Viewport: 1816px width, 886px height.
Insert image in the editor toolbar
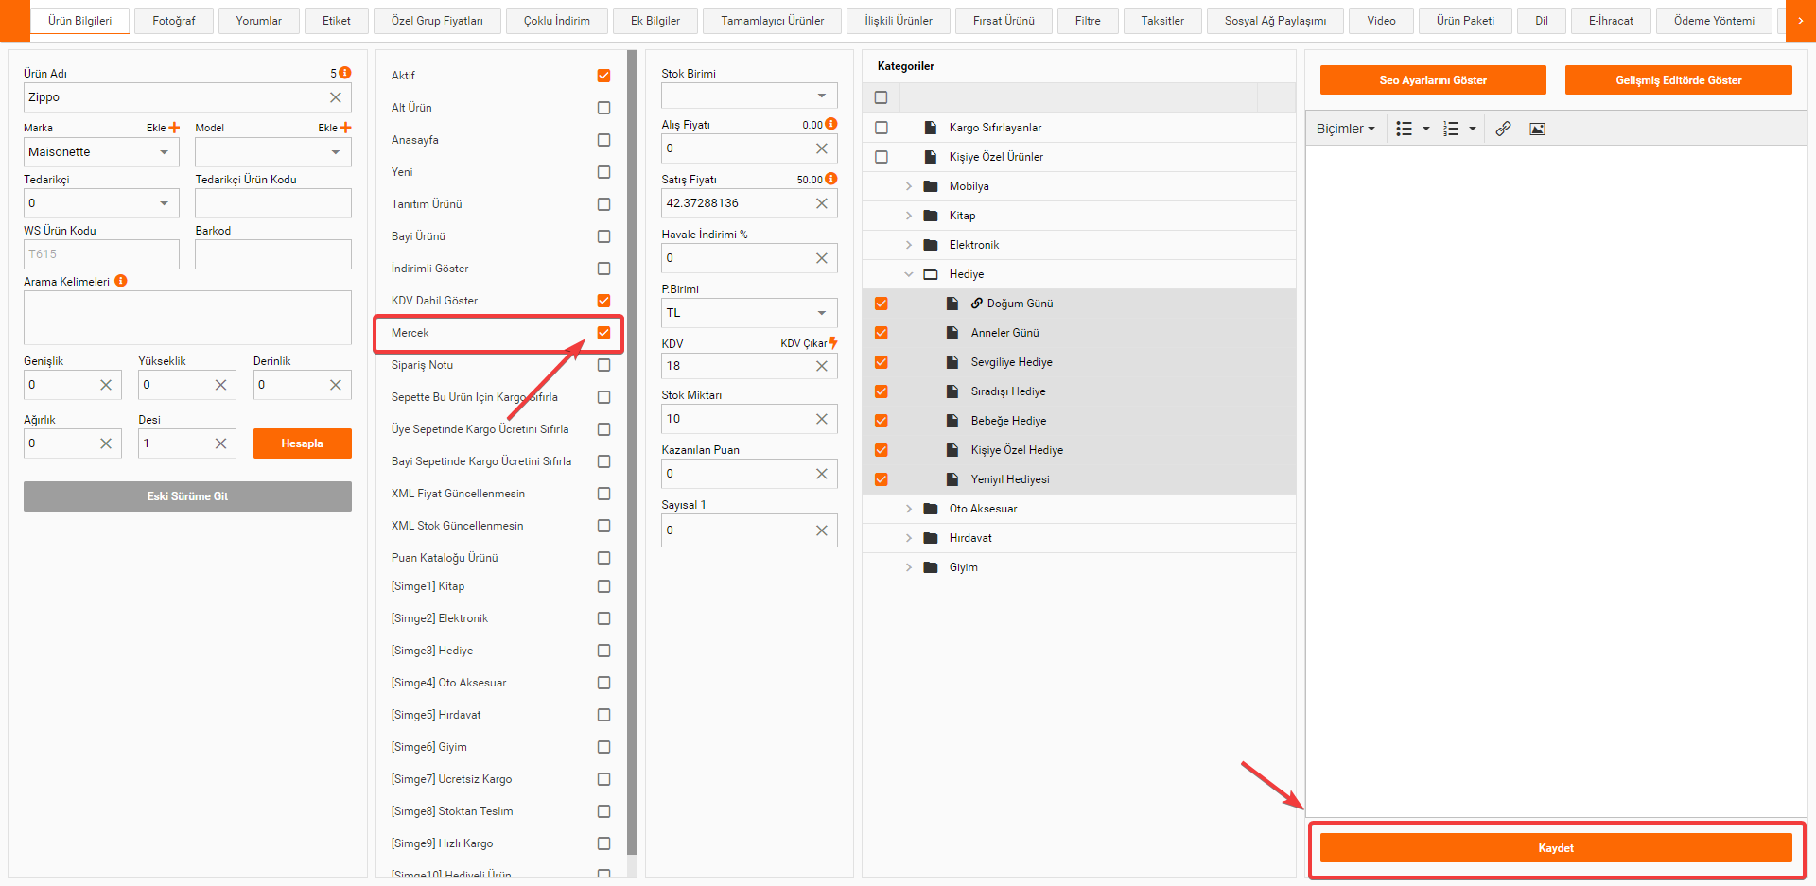click(1538, 129)
